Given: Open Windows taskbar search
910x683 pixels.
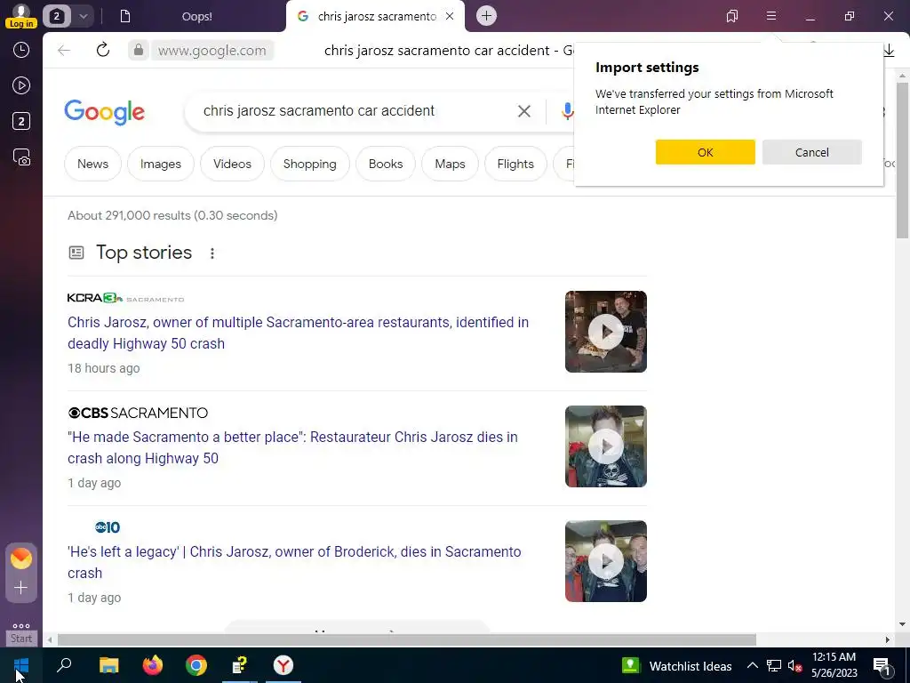Looking at the screenshot, I should tap(64, 665).
